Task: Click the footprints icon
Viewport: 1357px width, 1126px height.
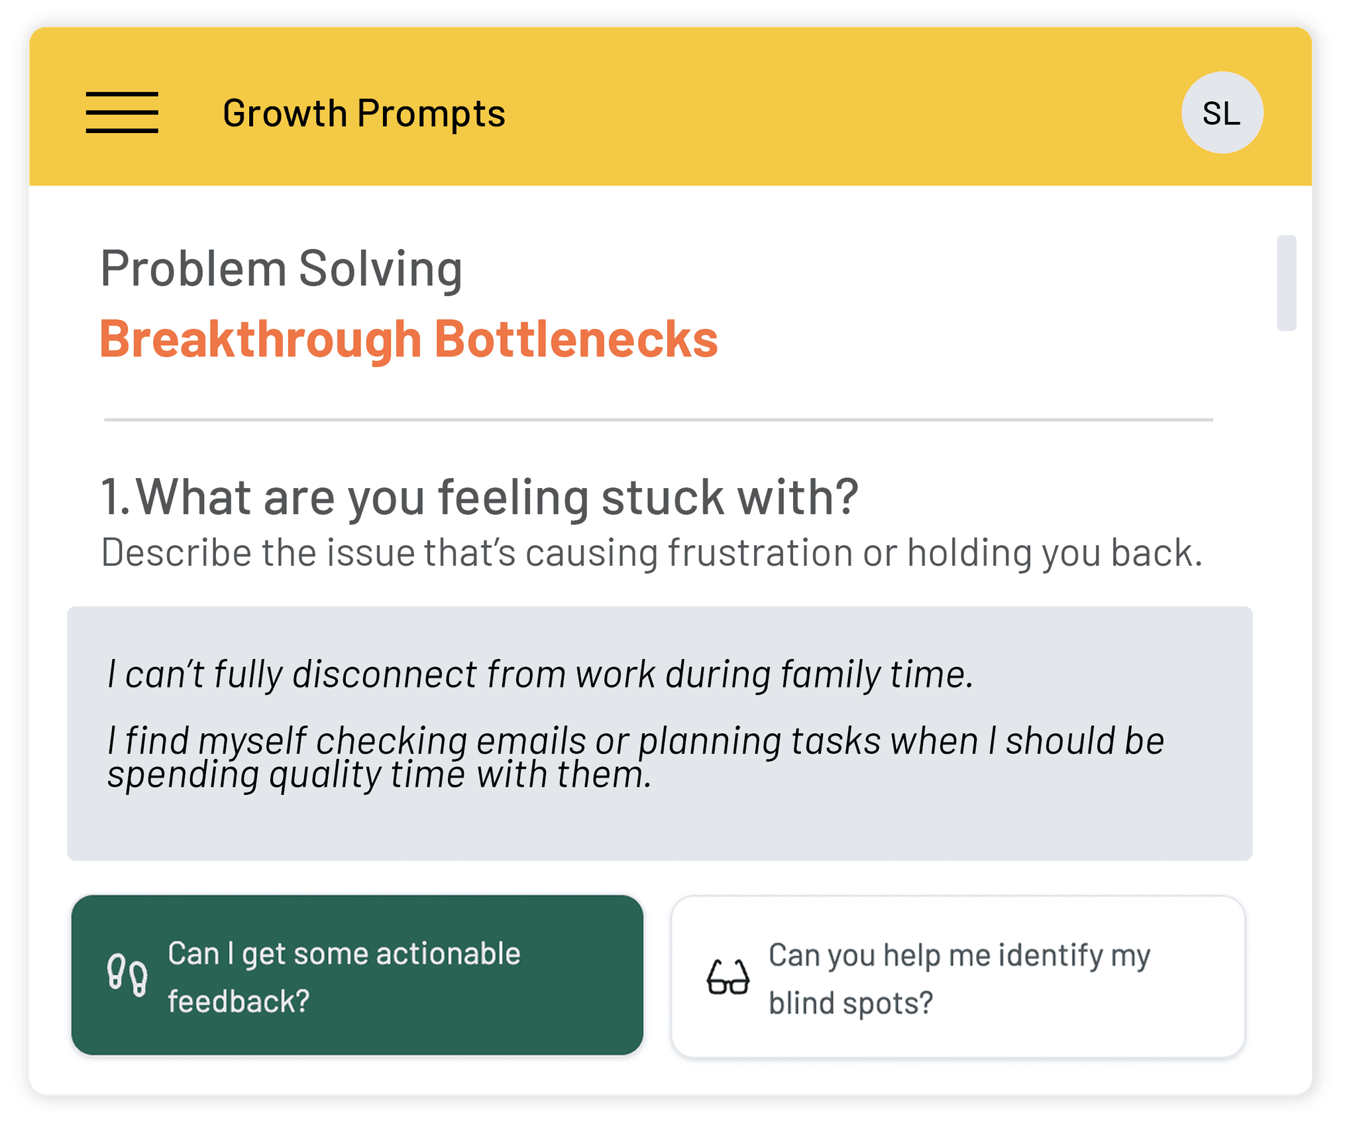Action: click(x=127, y=976)
